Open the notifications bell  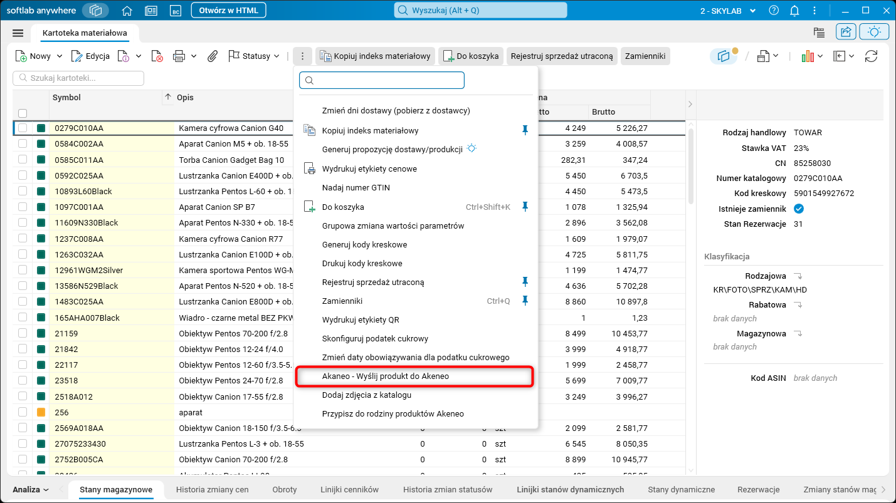794,11
